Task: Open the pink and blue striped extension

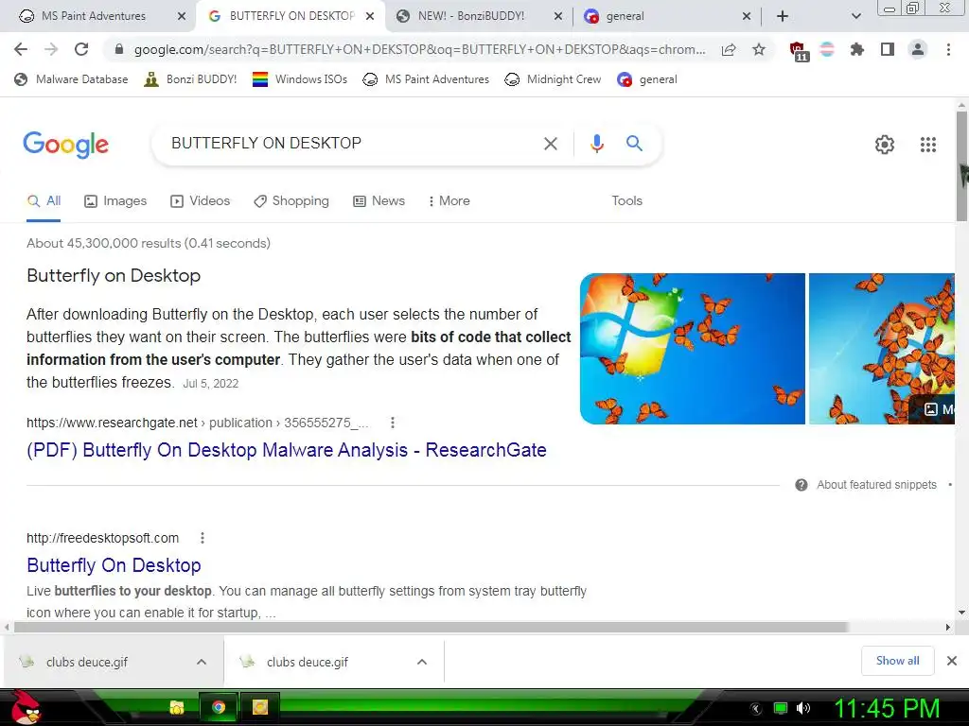Action: point(827,49)
